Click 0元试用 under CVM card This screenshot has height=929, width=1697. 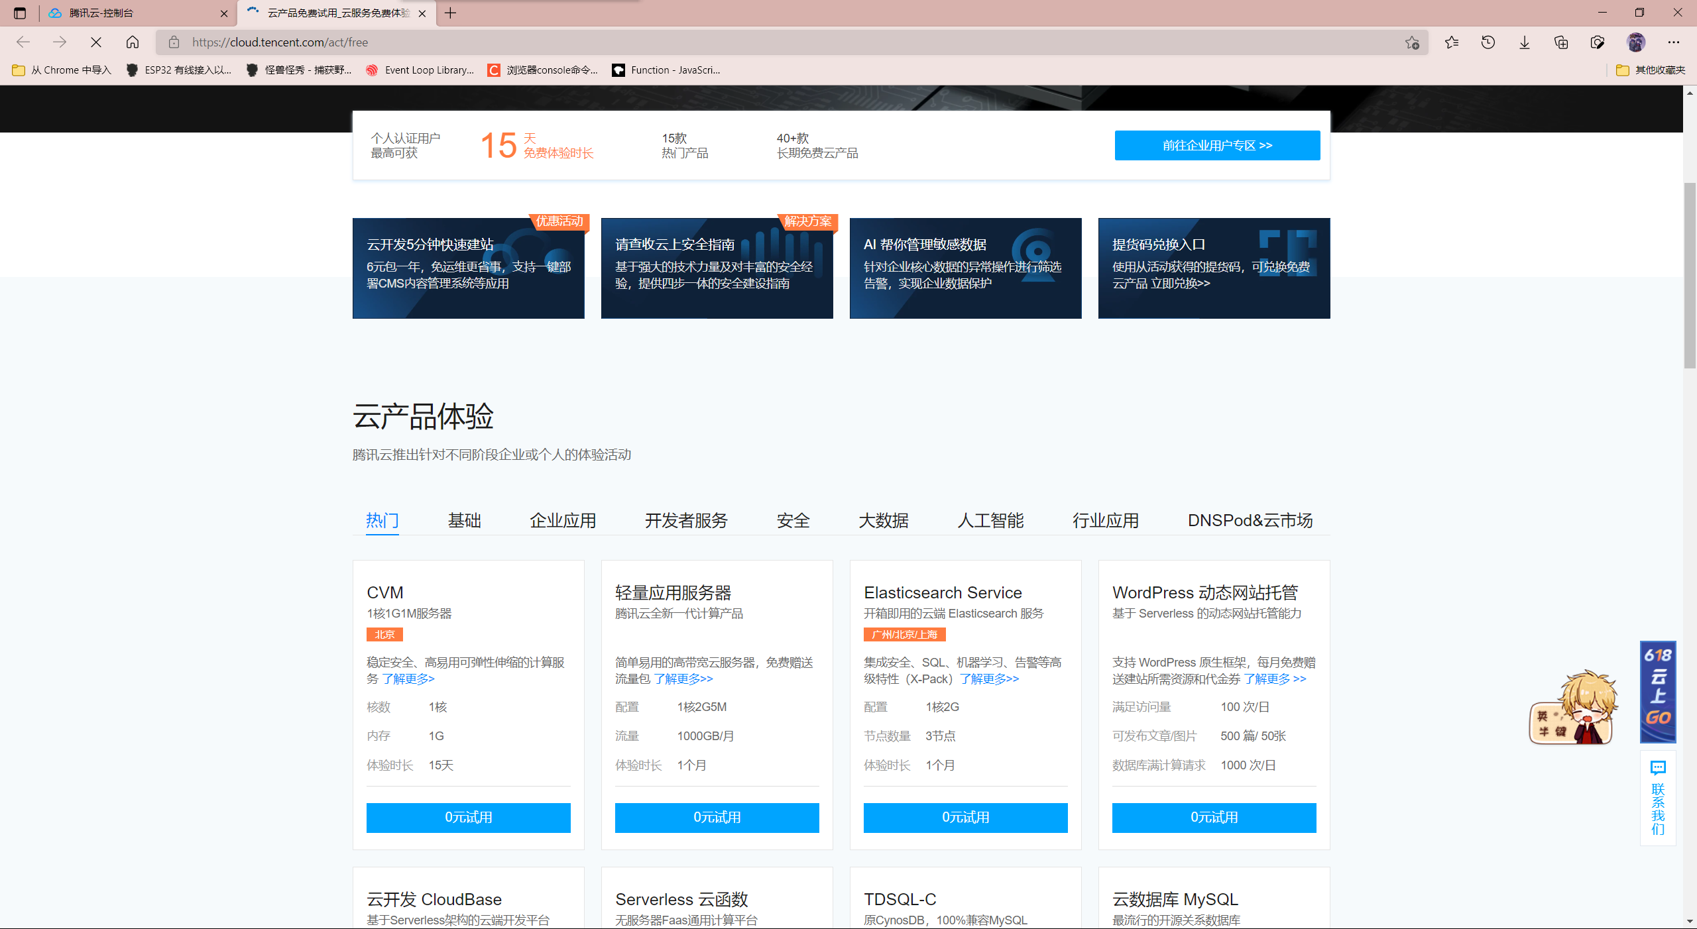(468, 818)
